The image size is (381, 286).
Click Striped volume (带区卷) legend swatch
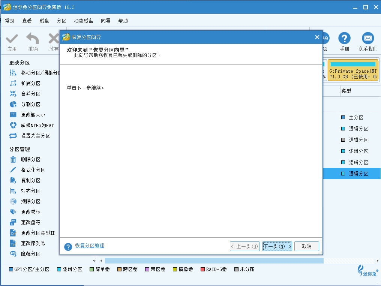[147, 269]
